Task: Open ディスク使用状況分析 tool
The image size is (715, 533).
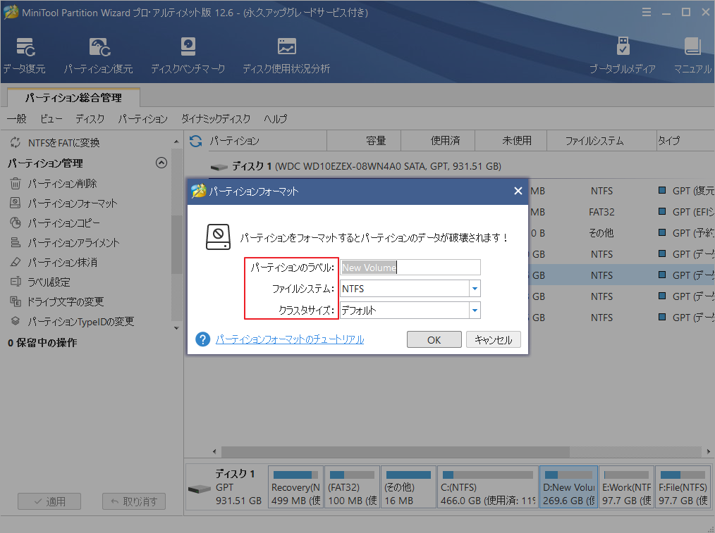Action: tap(286, 54)
